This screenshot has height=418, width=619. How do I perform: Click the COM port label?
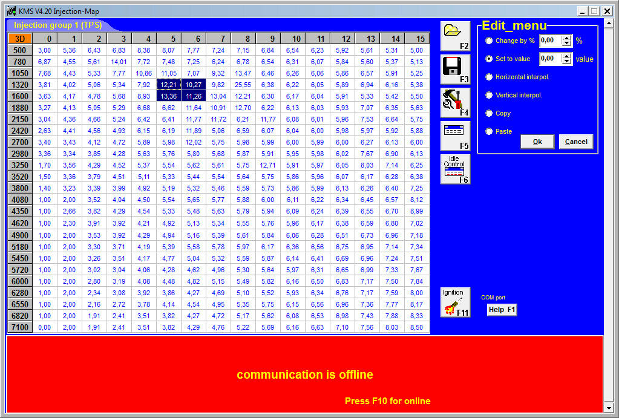[x=493, y=298]
